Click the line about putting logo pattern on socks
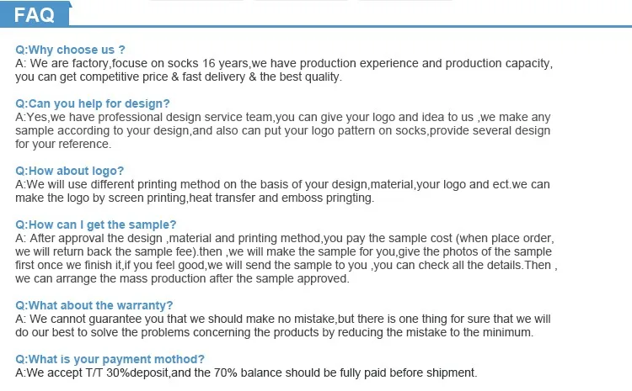632x391 pixels. [x=284, y=131]
